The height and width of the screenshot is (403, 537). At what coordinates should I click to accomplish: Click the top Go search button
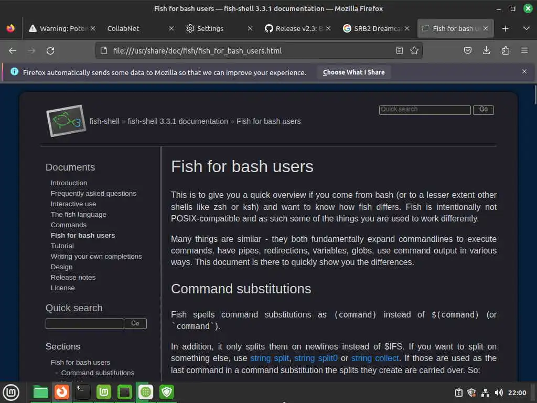[x=483, y=110]
